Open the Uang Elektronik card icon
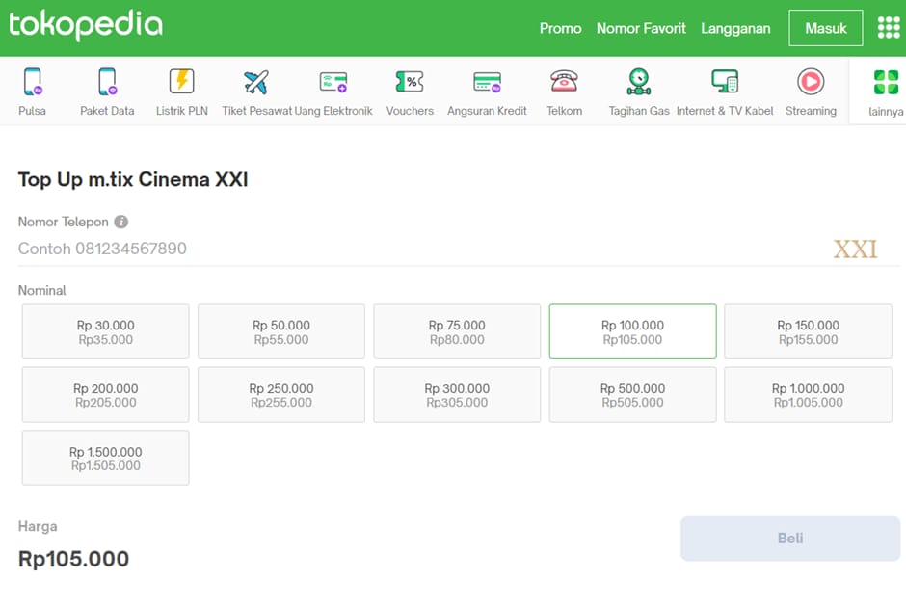The image size is (906, 605). (x=333, y=82)
